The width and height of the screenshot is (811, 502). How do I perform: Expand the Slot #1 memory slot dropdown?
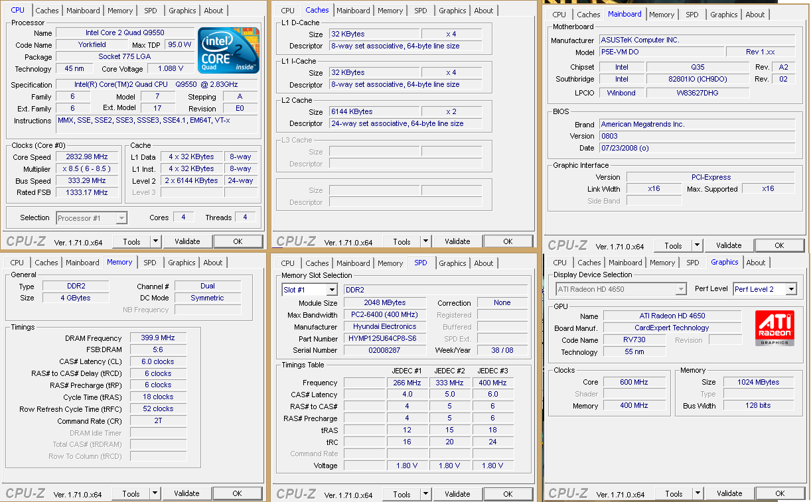point(332,290)
